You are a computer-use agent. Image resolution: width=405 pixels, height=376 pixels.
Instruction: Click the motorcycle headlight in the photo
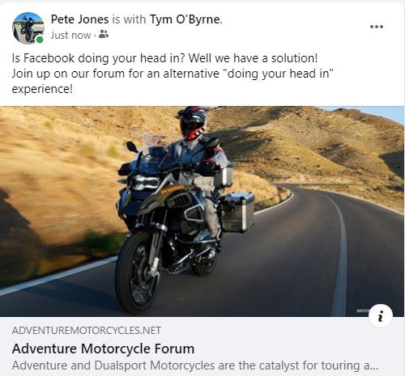(144, 183)
